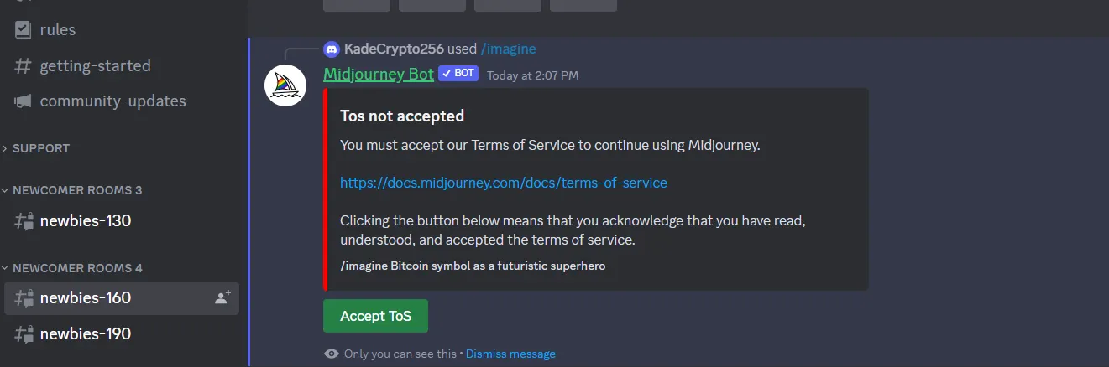Click the Discord logo beside KadeCrypto256
Image resolution: width=1109 pixels, height=367 pixels.
pyautogui.click(x=332, y=49)
